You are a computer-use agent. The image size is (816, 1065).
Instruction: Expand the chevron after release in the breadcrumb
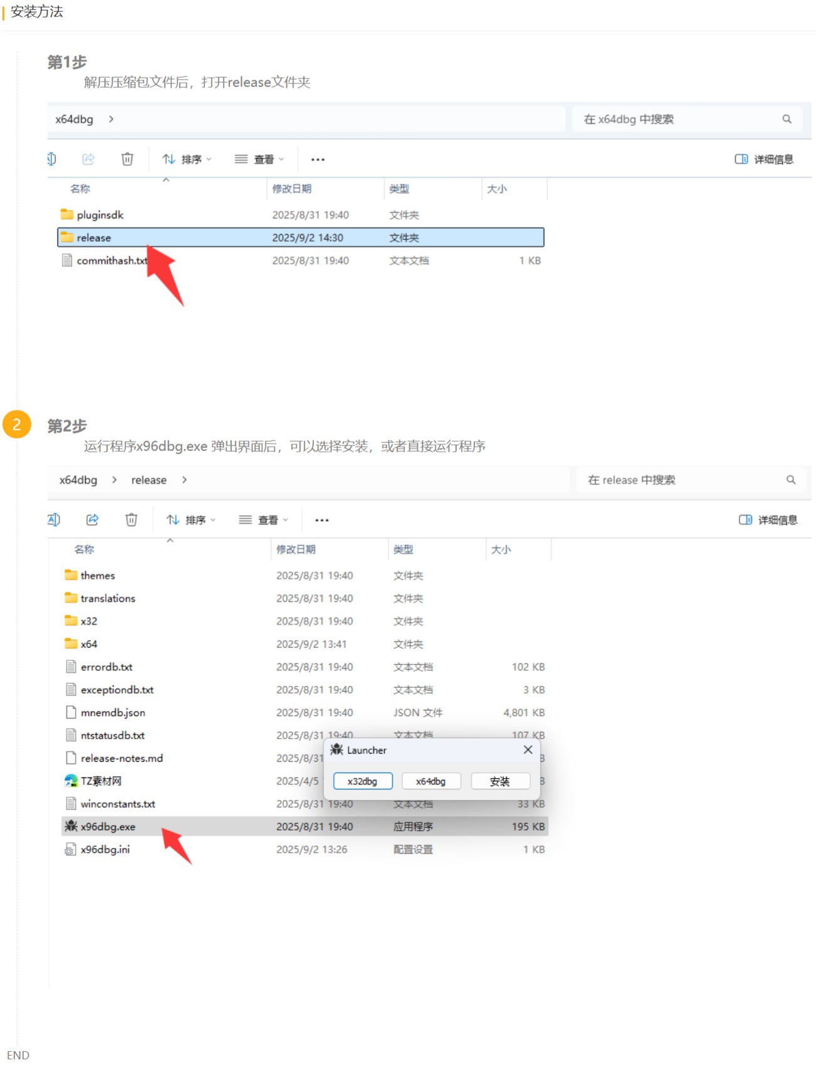tap(184, 480)
